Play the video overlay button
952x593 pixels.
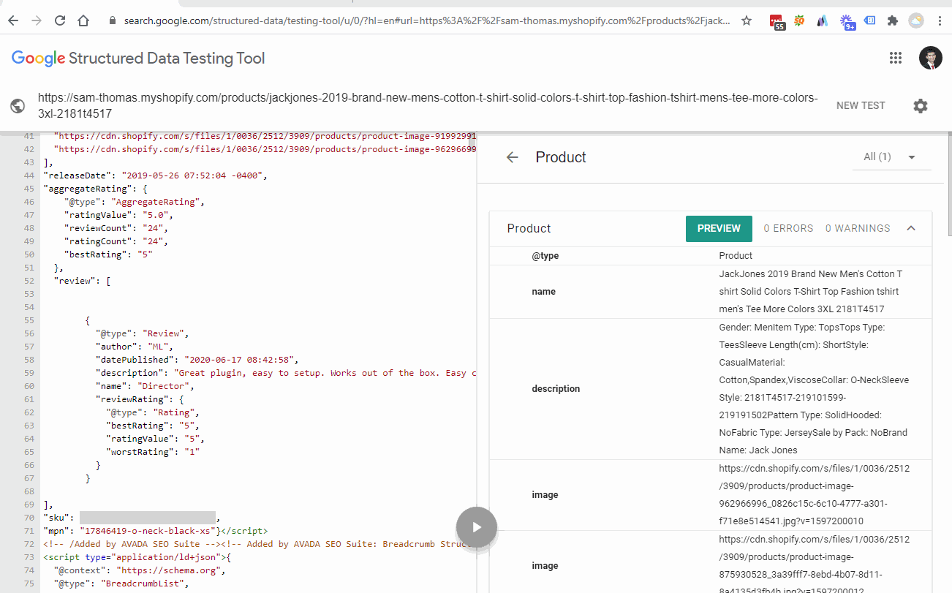(x=477, y=527)
